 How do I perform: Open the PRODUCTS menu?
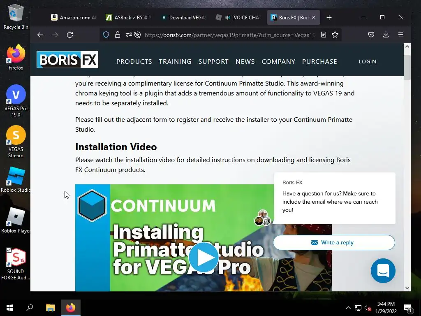[134, 62]
